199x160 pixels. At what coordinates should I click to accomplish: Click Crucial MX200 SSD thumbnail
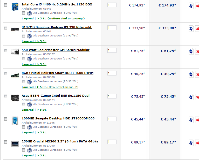click(x=15, y=144)
